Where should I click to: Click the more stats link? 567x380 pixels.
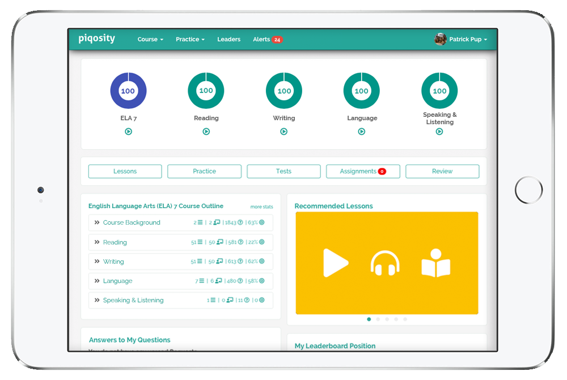pos(261,206)
